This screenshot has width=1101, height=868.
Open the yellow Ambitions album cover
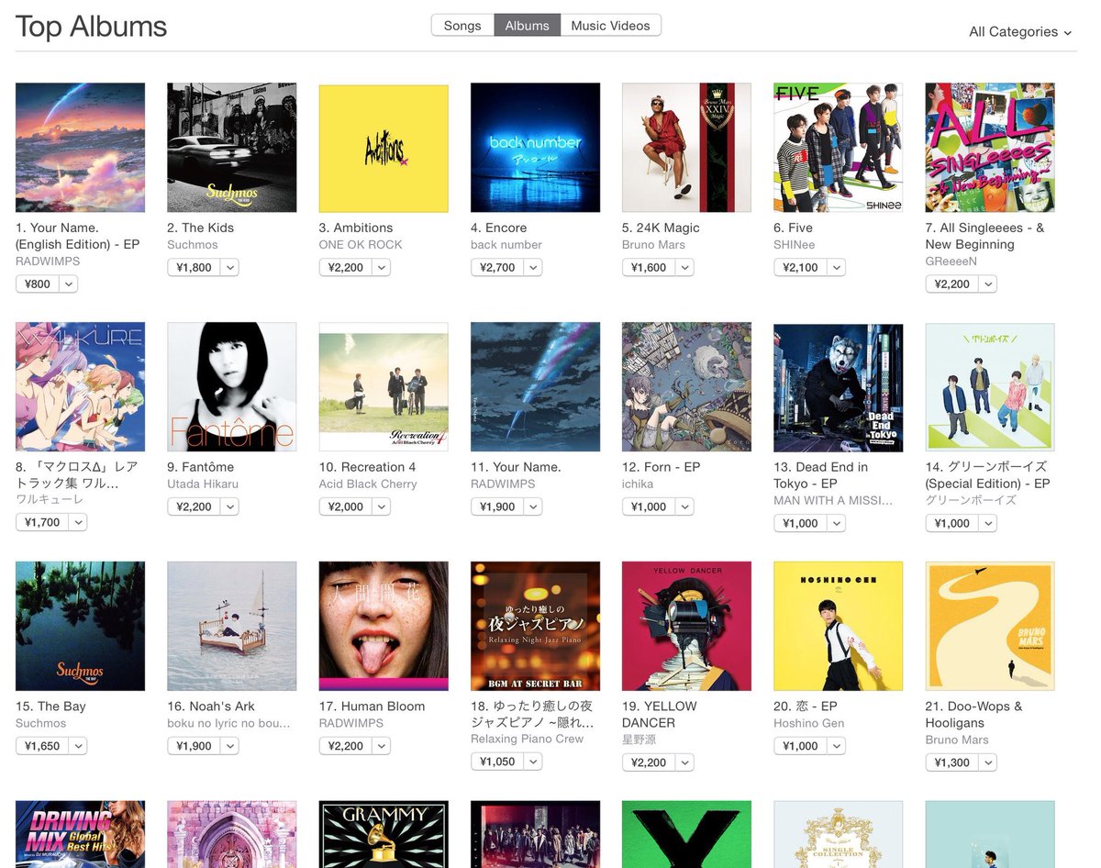point(384,148)
